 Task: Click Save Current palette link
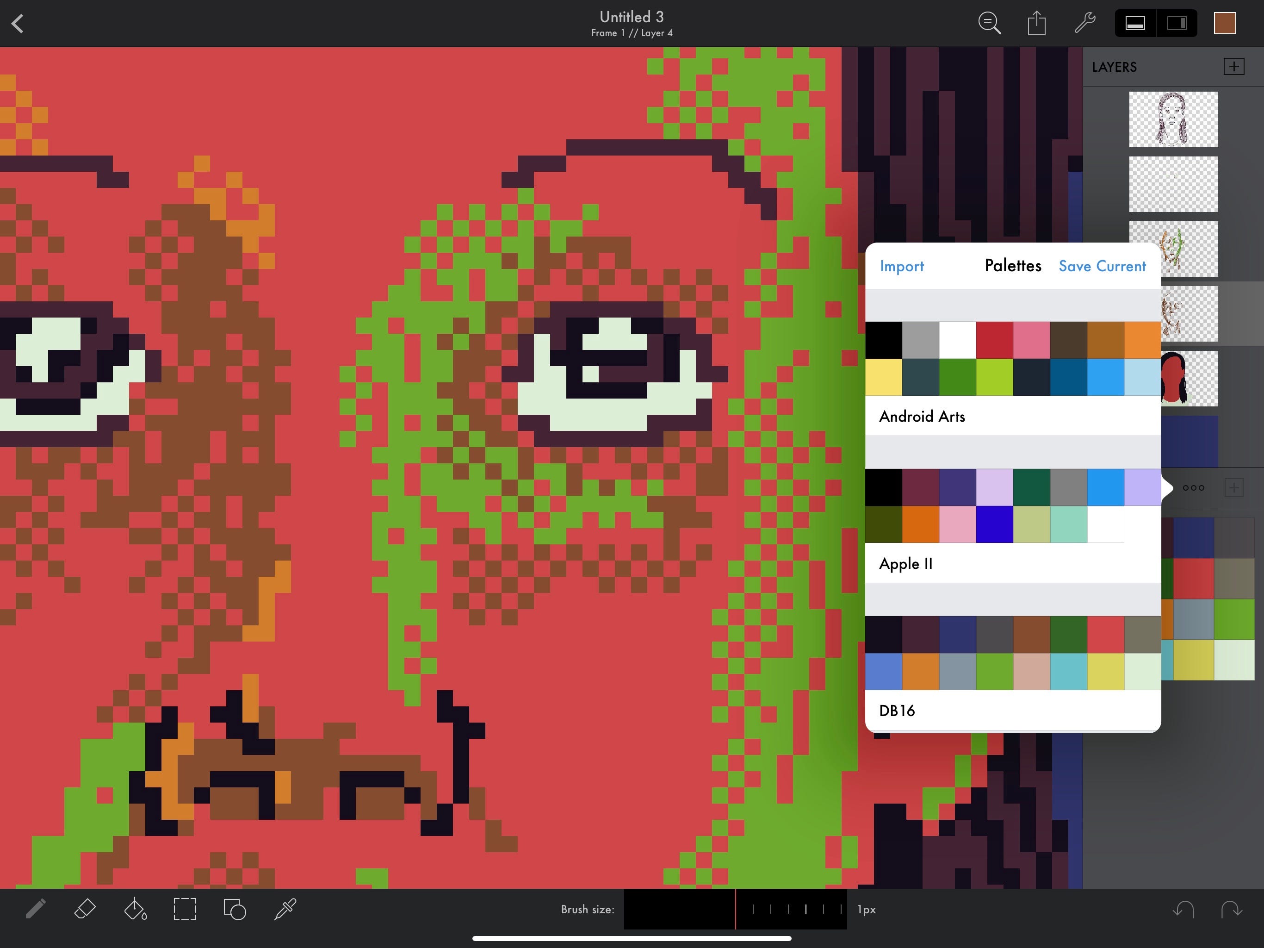click(1102, 267)
